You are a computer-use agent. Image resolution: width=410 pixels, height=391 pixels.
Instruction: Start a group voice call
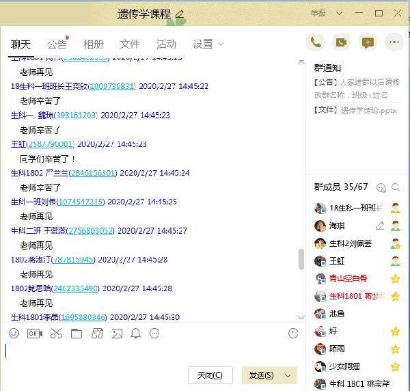pyautogui.click(x=315, y=42)
